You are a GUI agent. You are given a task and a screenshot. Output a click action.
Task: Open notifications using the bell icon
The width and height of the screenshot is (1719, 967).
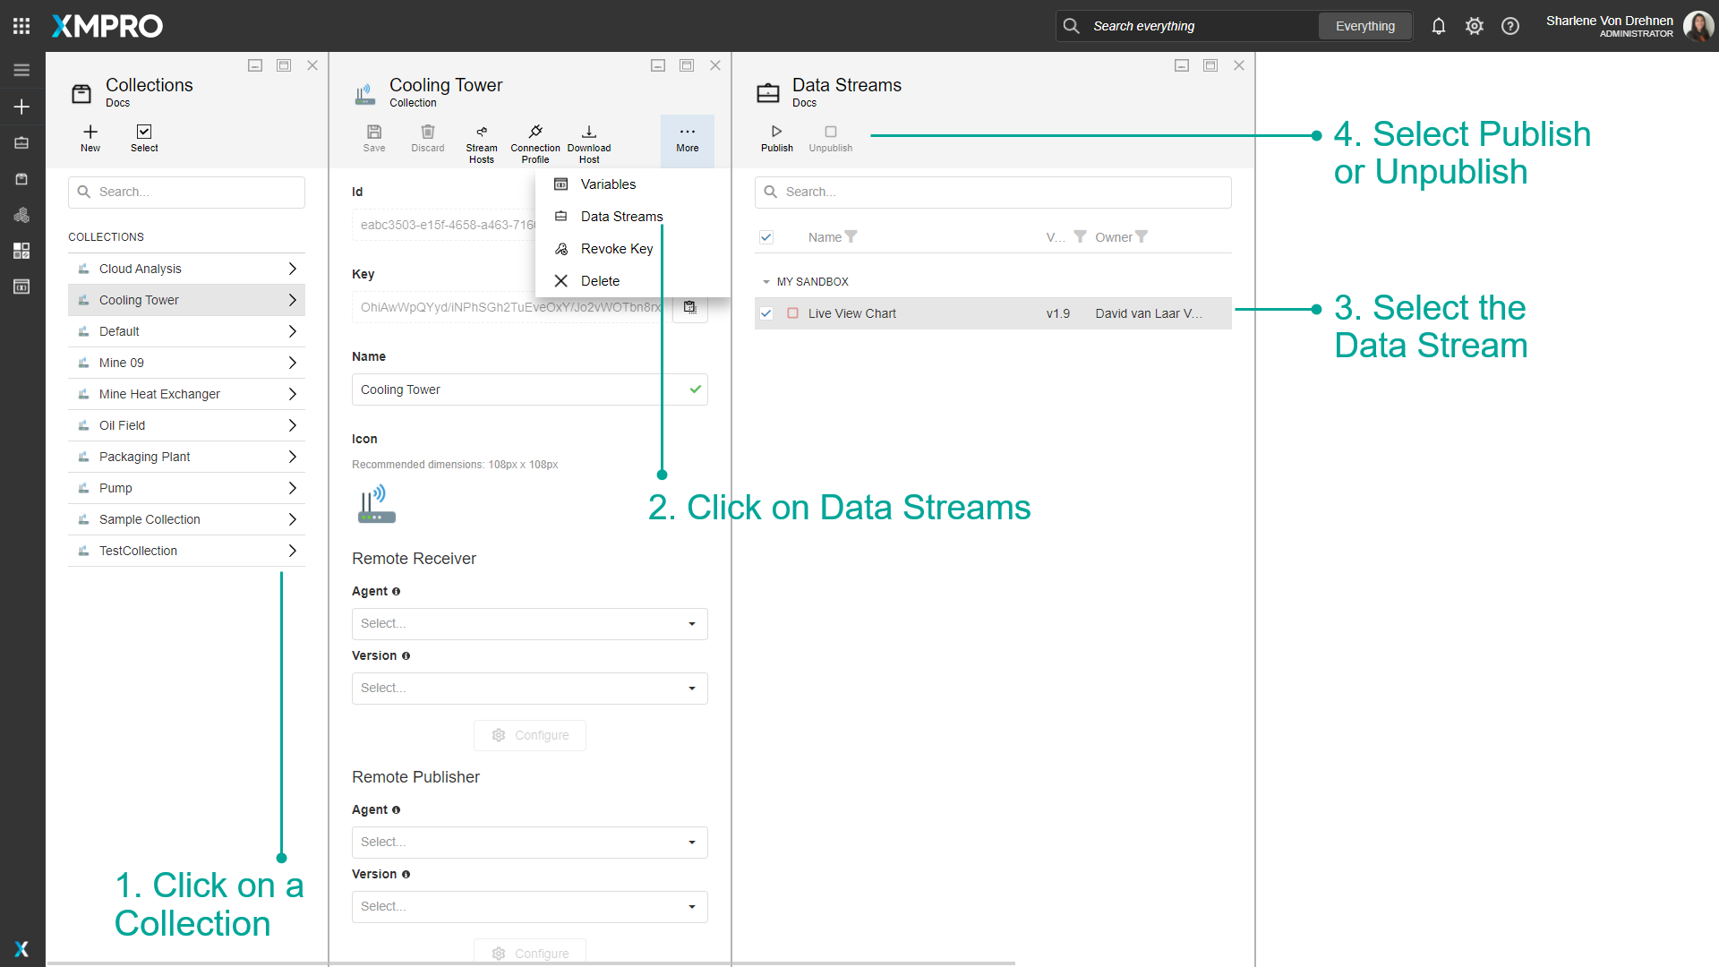tap(1438, 26)
